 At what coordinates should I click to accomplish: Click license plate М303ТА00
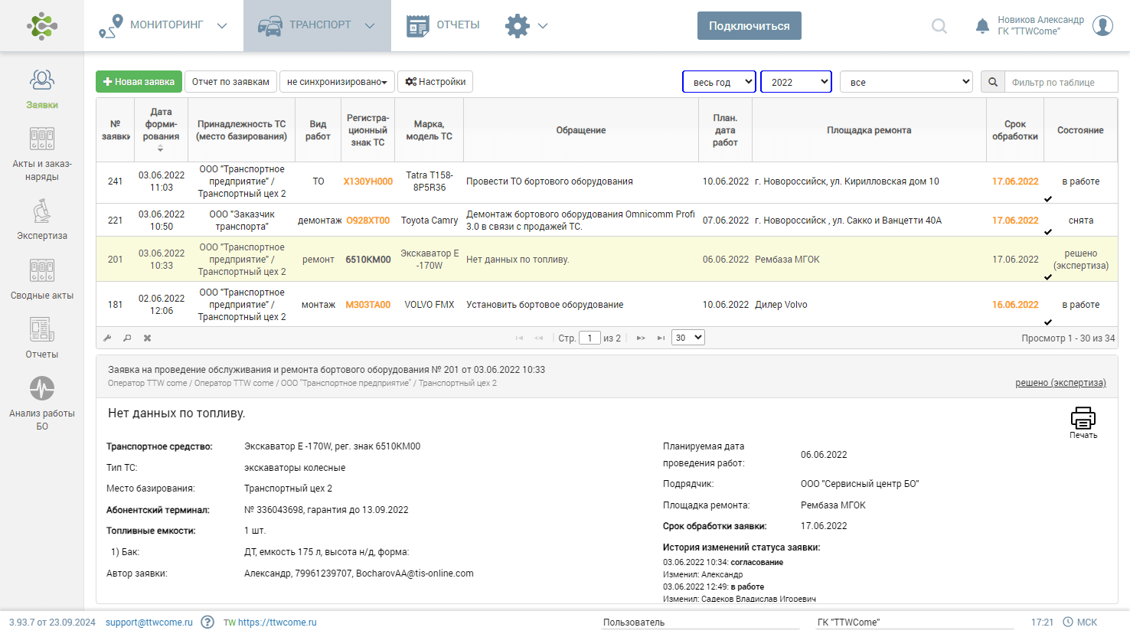point(368,305)
